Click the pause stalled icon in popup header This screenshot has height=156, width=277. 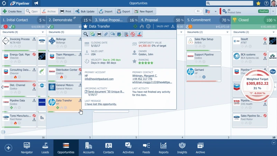[x=149, y=26]
